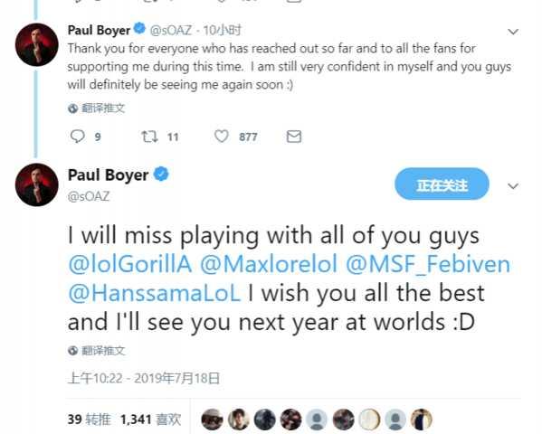Open the chevron menu beside the 正在关注 button
Viewport: 542px width, 434px height.
pos(513,186)
